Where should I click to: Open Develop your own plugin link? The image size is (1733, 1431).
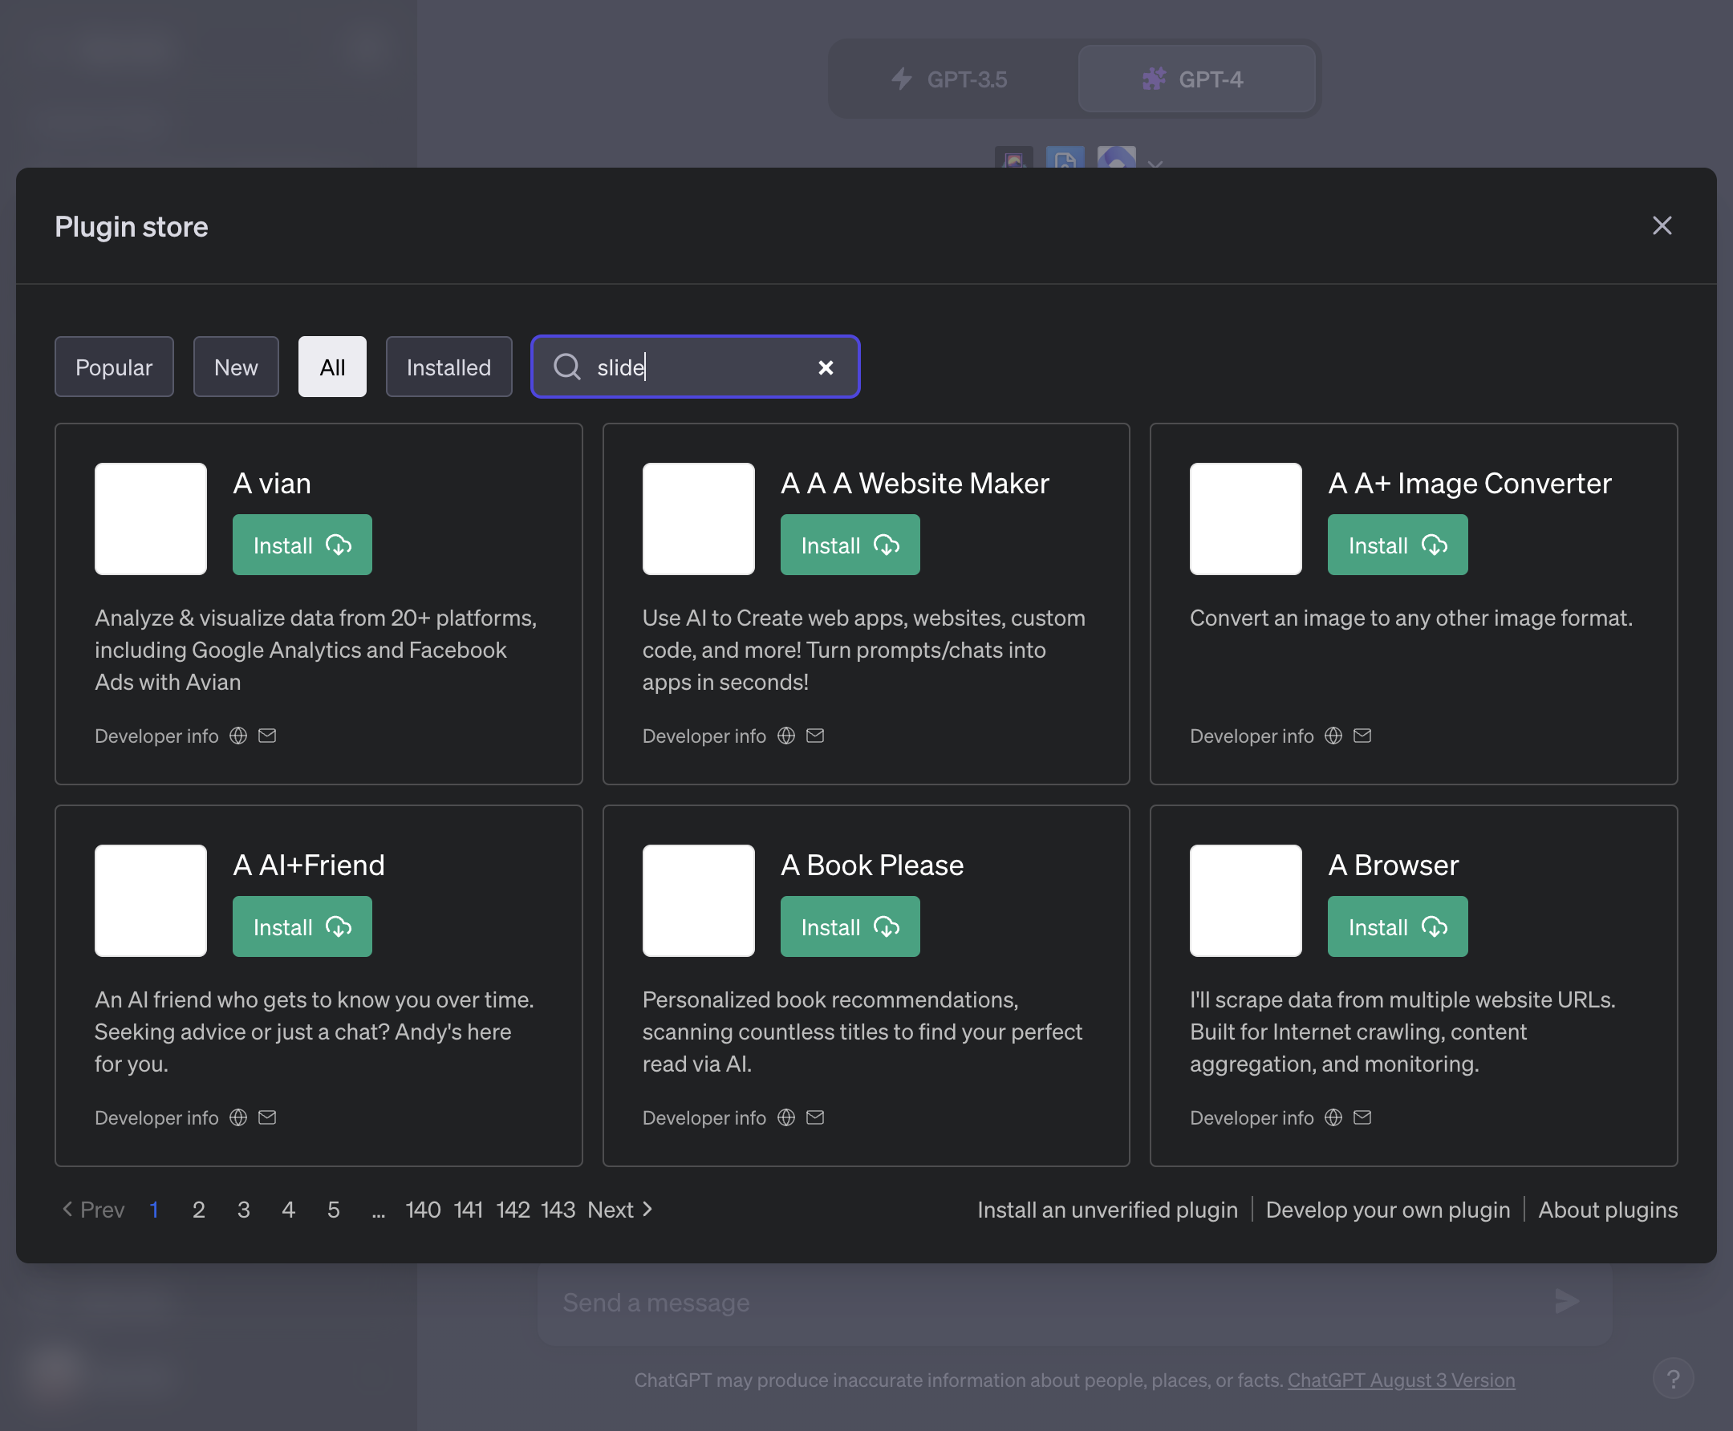(x=1387, y=1210)
